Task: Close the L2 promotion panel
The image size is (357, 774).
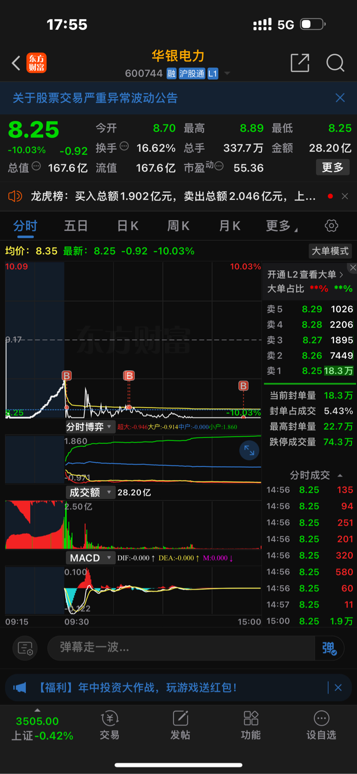Action: [353, 267]
